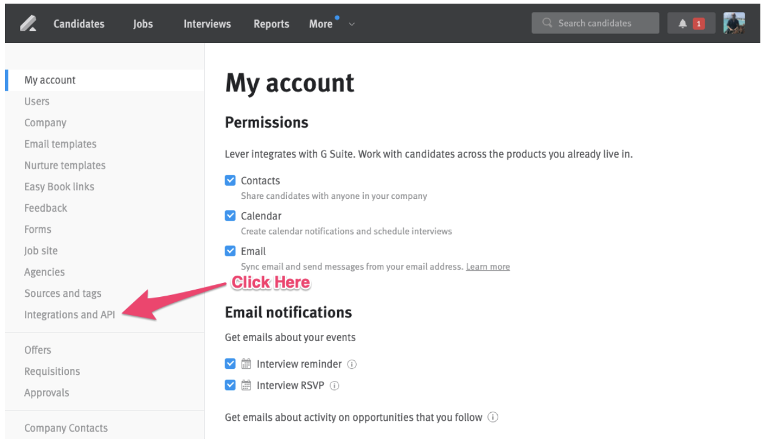Open the Learn more link
The width and height of the screenshot is (764, 445).
coord(487,266)
